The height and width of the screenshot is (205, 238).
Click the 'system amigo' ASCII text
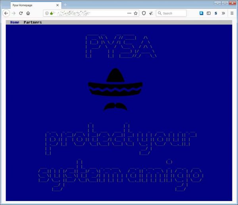pyautogui.click(x=121, y=175)
